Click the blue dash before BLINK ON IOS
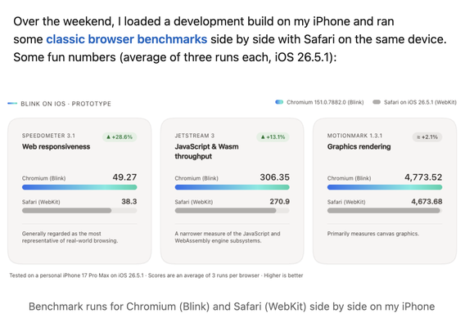 tap(12, 103)
